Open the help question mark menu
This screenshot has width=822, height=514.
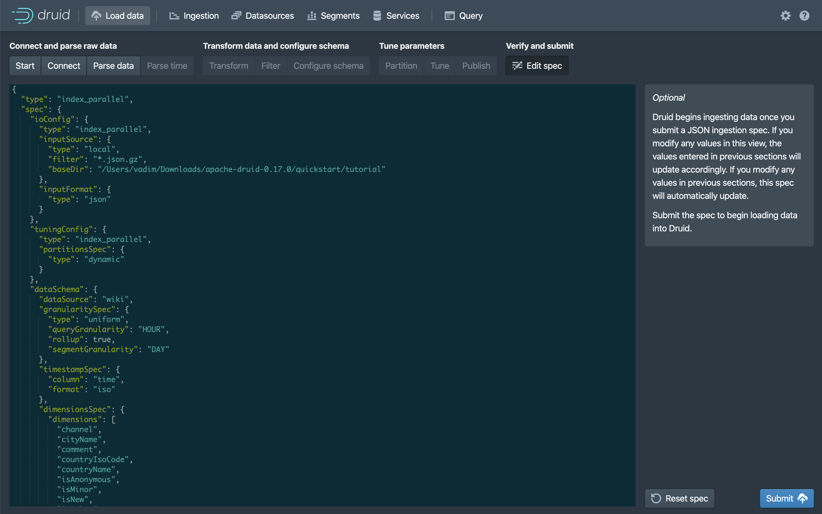(804, 16)
